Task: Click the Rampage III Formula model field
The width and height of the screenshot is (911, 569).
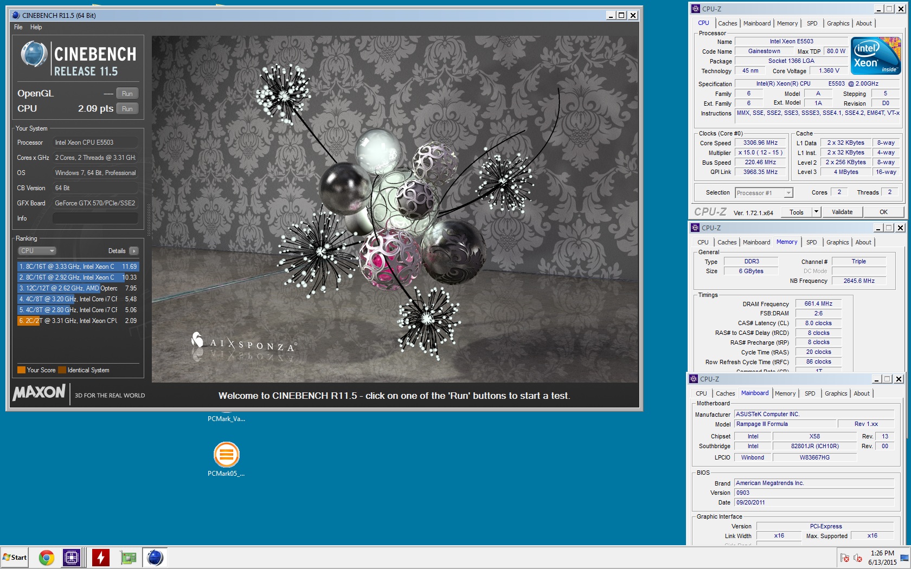Action: [785, 424]
